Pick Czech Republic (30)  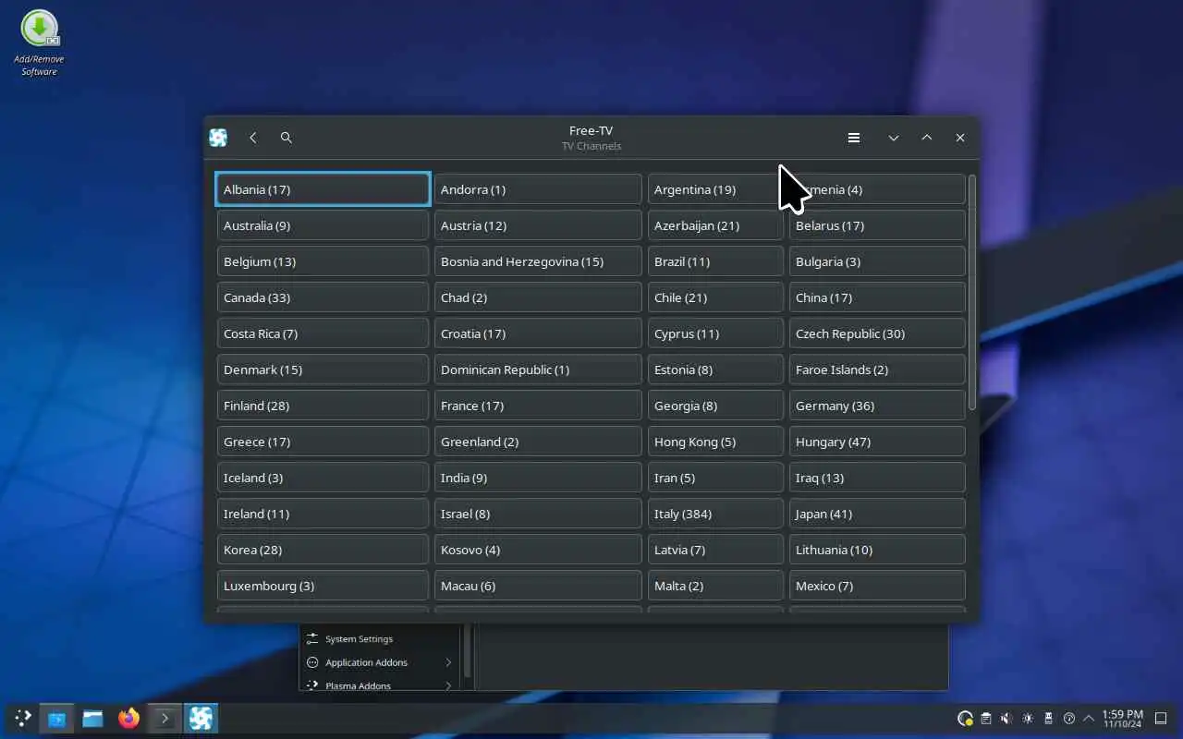877,333
